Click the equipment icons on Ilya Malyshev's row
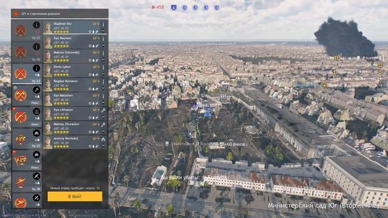The width and height of the screenshot is (388, 218). coord(93,104)
